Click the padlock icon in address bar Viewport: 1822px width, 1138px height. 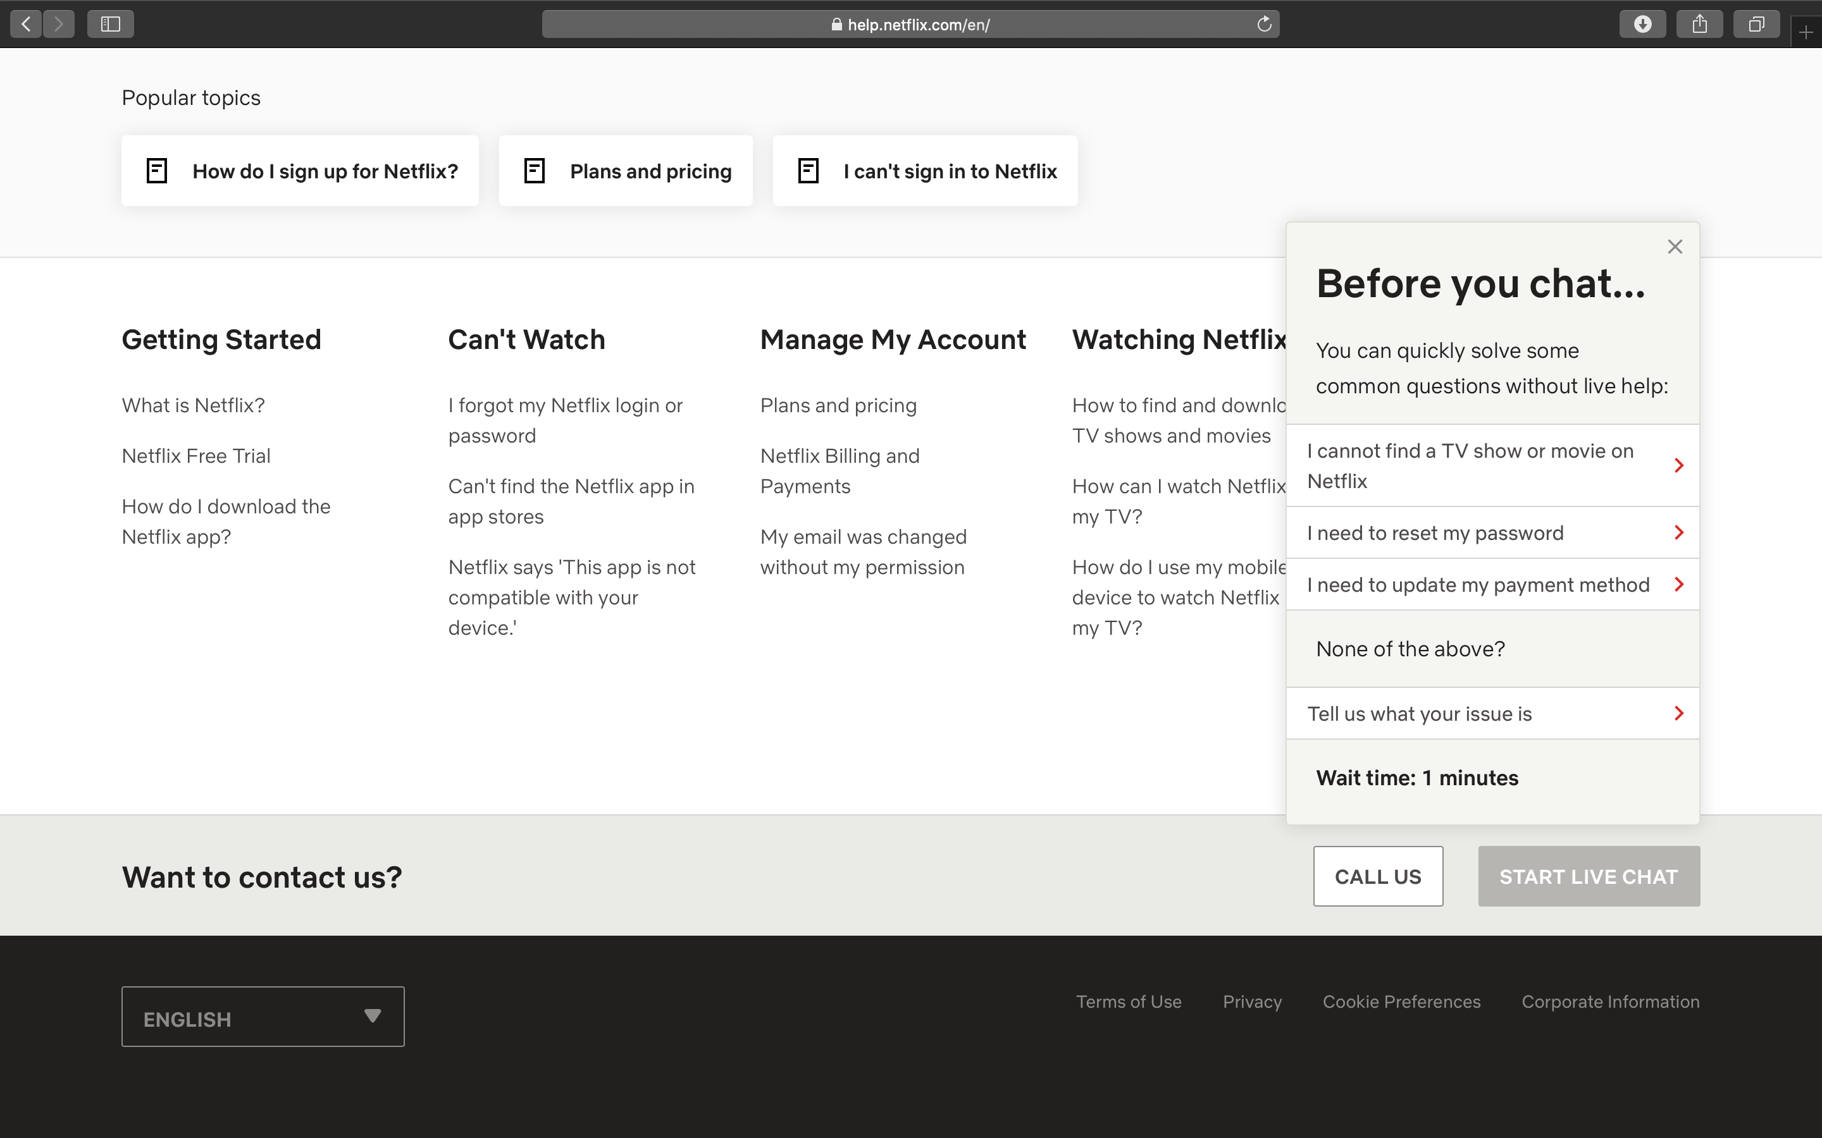[x=836, y=24]
